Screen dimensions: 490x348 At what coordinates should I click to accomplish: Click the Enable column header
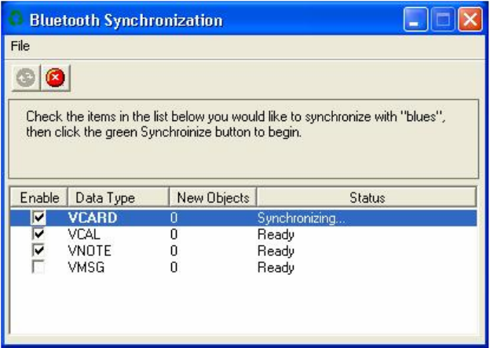(x=39, y=198)
